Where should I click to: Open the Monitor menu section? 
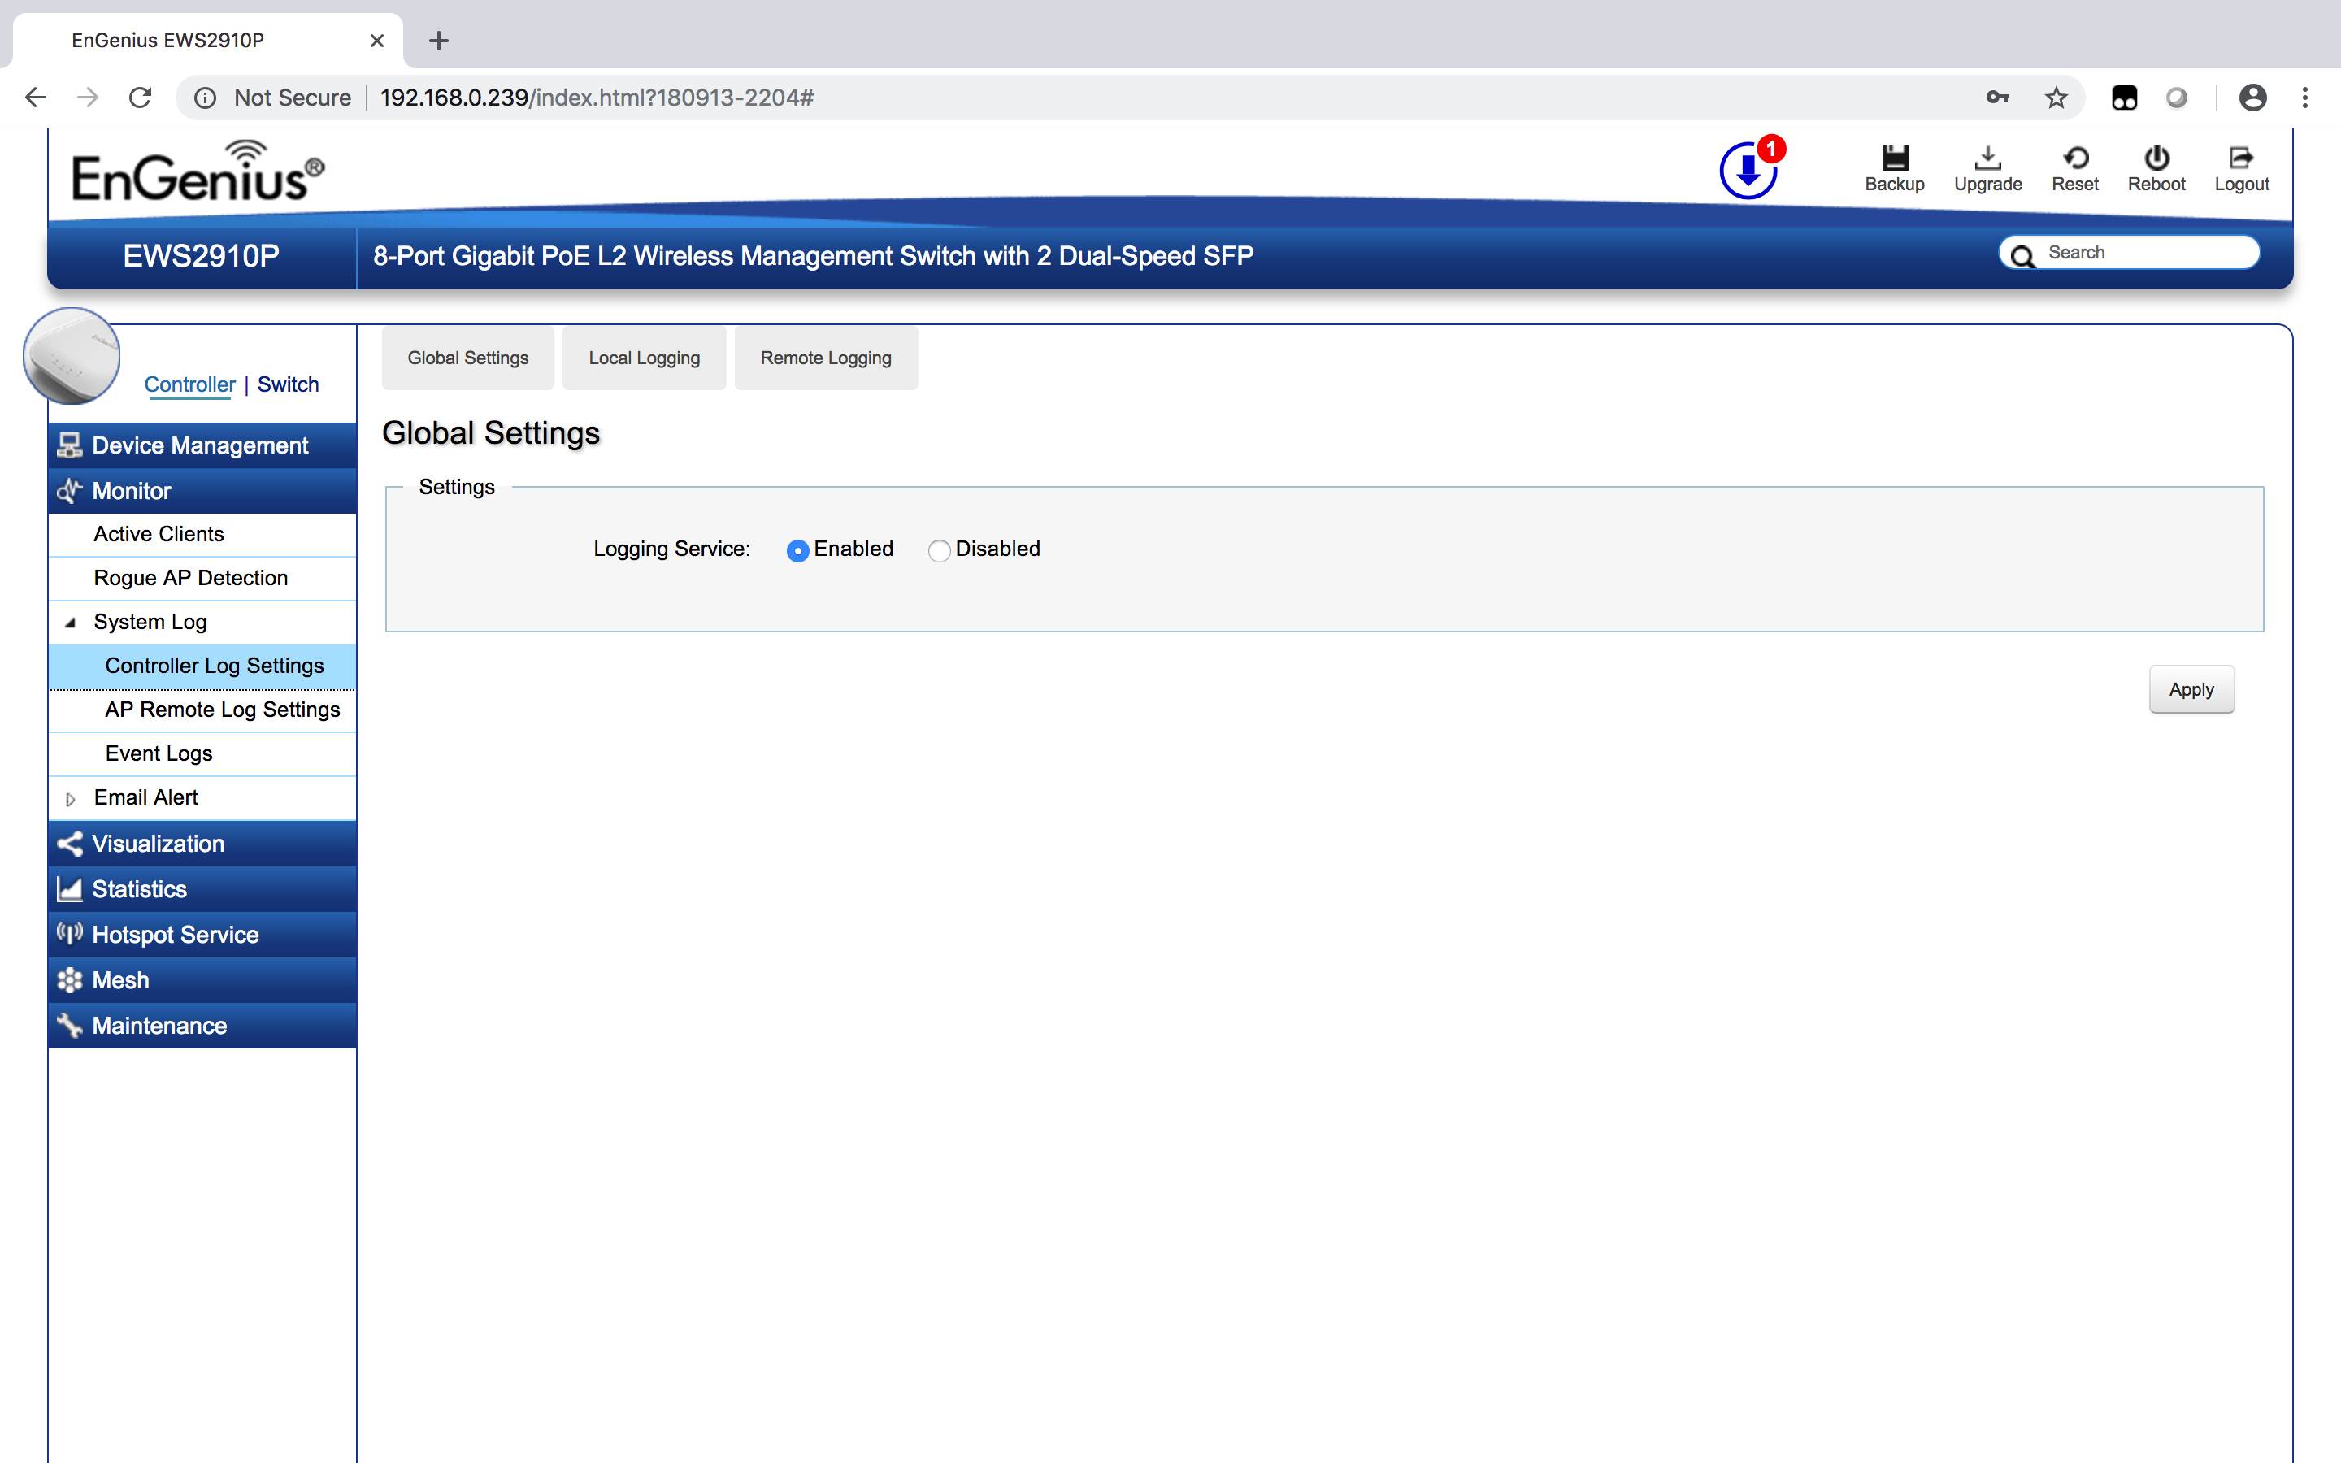[202, 491]
